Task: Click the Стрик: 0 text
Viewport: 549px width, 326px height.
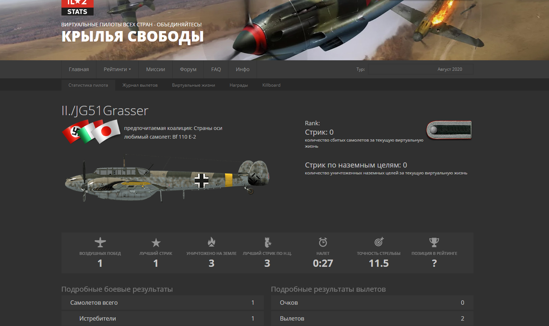Action: (319, 132)
